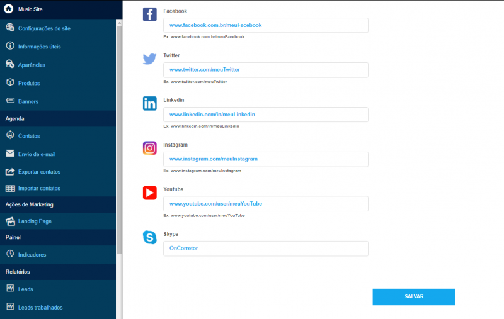Viewport: 504px width, 319px height.
Task: Focus the Linkedin URL input field
Action: [266, 115]
